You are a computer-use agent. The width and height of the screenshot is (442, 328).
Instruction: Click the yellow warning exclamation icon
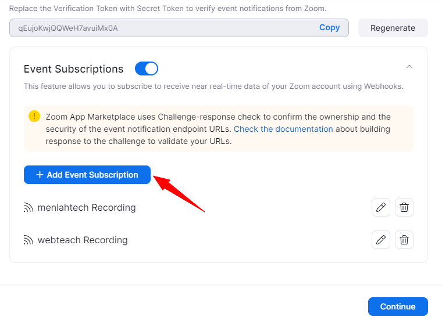click(x=34, y=116)
